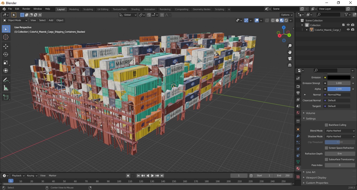Activate the Scale tool

point(6,62)
